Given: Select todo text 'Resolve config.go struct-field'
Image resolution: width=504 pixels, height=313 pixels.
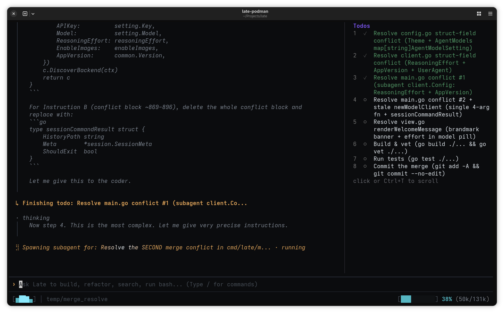Looking at the screenshot, I should click(424, 33).
